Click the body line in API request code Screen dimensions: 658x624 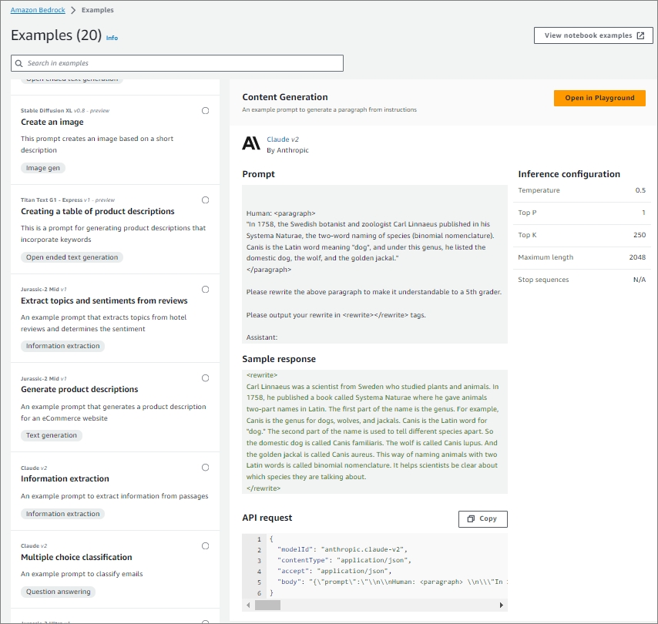click(x=392, y=582)
